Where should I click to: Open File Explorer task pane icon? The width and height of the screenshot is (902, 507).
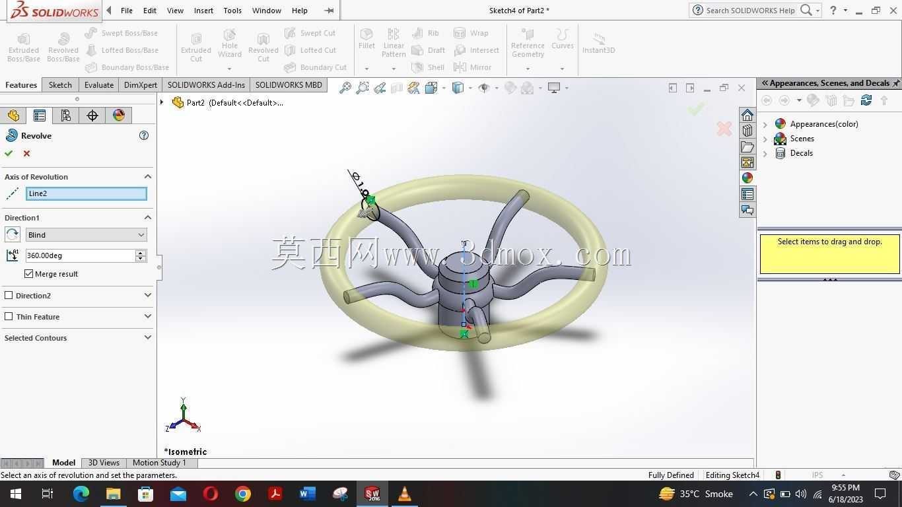(x=747, y=147)
